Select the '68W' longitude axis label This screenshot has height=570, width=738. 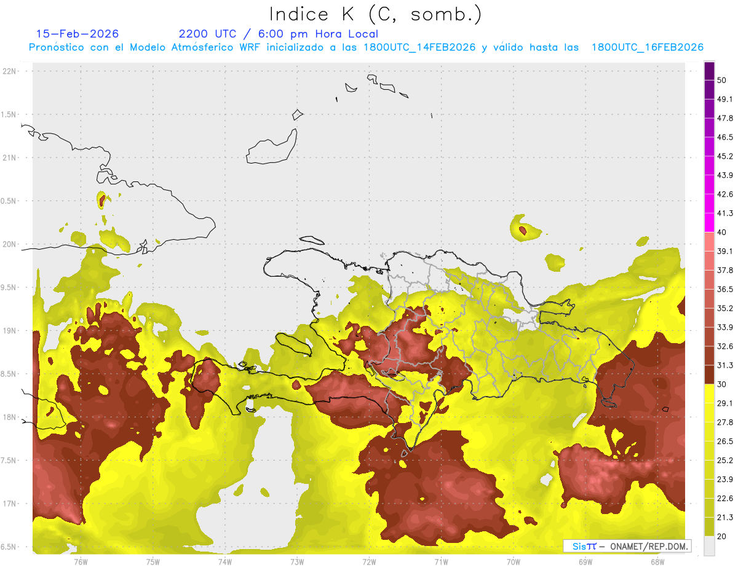pos(657,562)
